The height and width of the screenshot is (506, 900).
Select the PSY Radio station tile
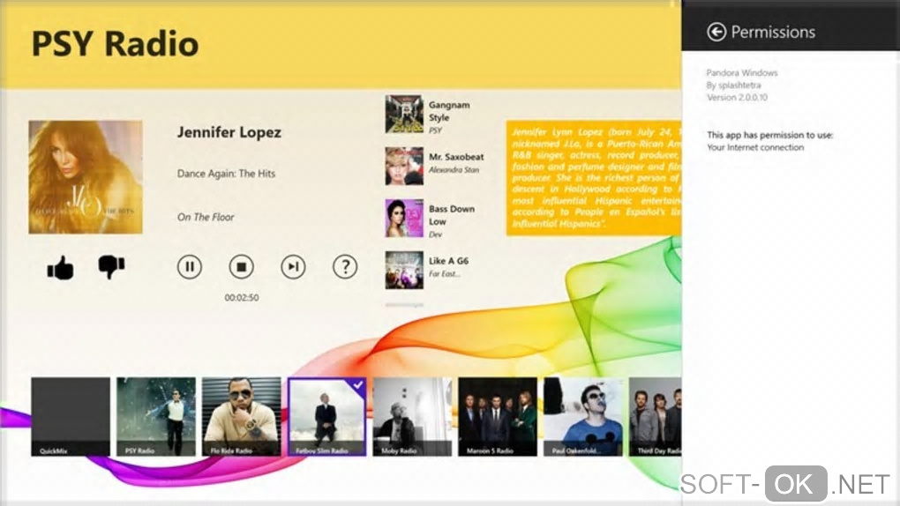point(156,416)
